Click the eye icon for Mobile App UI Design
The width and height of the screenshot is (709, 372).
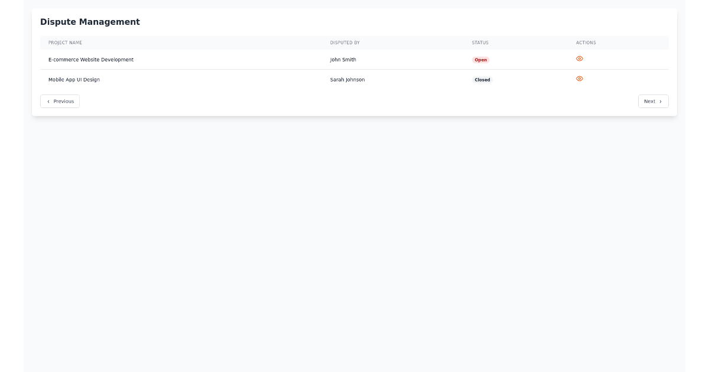tap(580, 79)
